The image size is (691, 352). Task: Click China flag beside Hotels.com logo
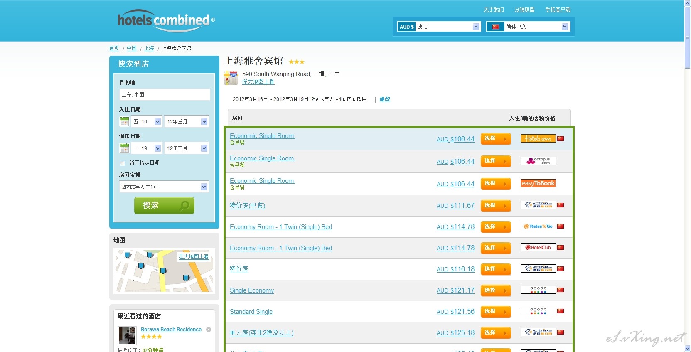coord(561,138)
